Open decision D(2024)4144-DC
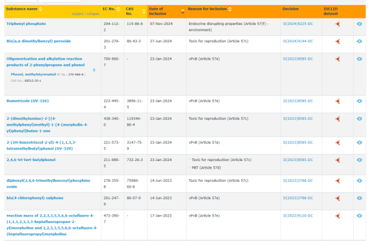 (298, 41)
